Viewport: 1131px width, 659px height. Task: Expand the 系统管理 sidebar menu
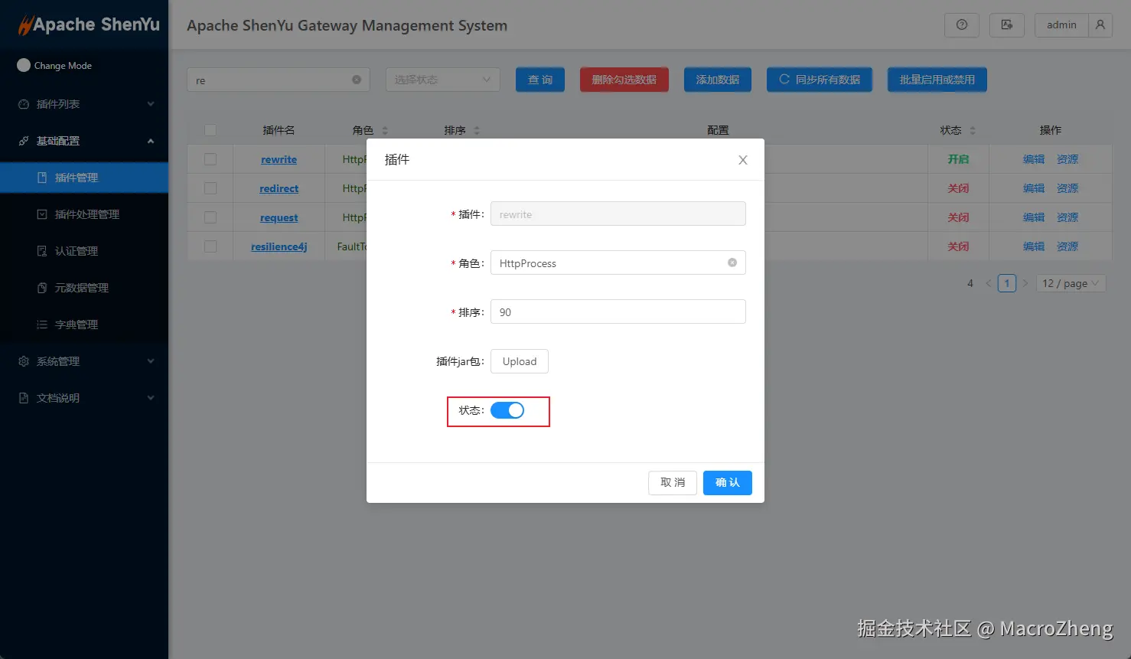[x=84, y=361]
